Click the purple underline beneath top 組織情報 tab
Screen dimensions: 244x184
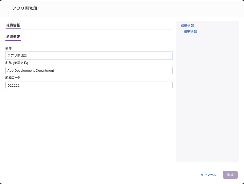[x=13, y=29]
